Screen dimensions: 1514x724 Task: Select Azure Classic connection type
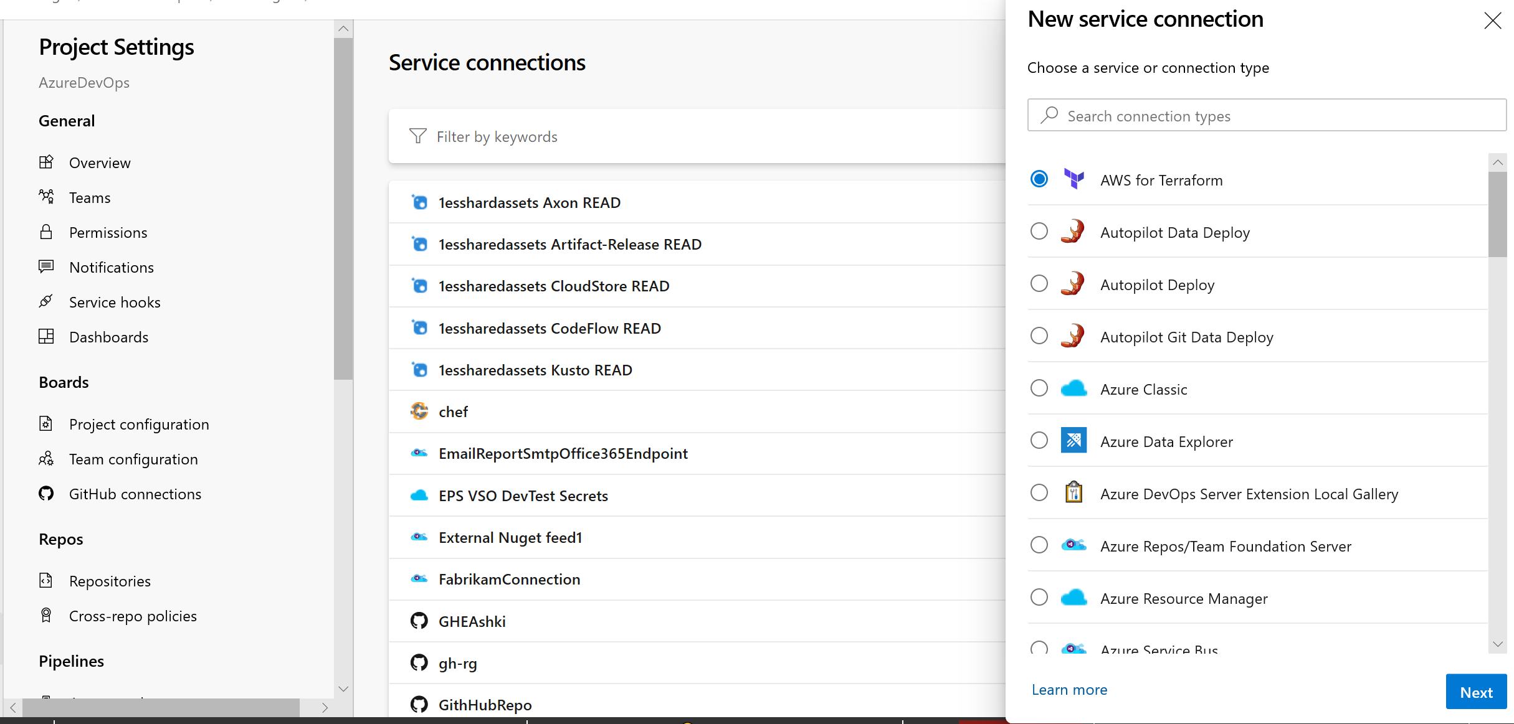pos(1041,388)
